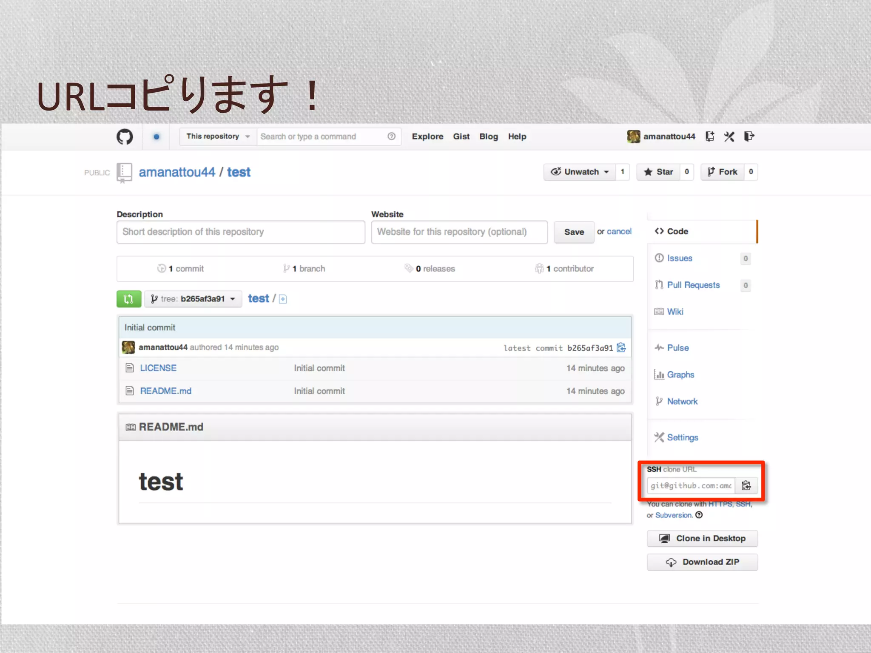This screenshot has height=653, width=871.
Task: Click the blue notifications dot indicator
Action: pos(157,136)
